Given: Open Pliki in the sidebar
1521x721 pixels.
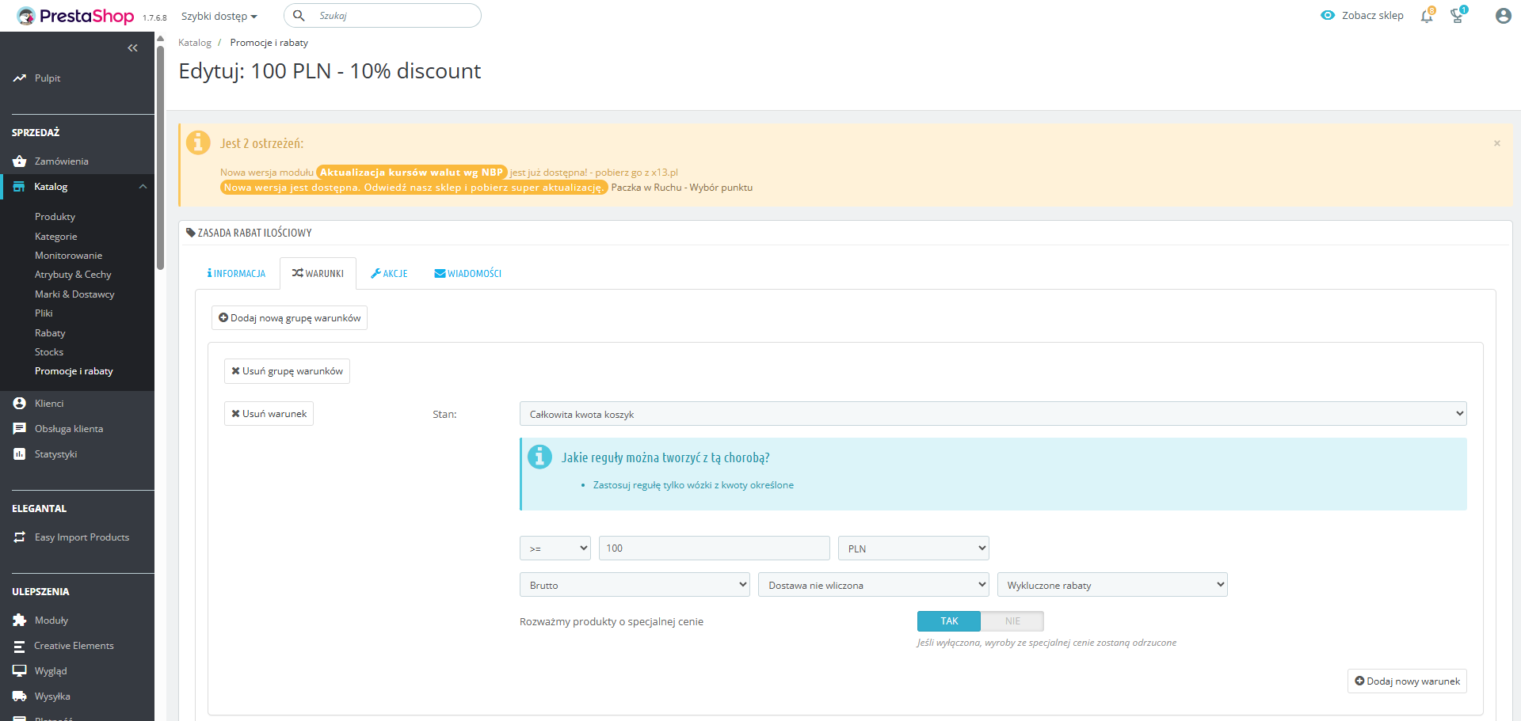Looking at the screenshot, I should pyautogui.click(x=44, y=313).
